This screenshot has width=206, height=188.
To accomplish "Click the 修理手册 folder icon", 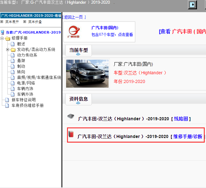I will point(8,39).
